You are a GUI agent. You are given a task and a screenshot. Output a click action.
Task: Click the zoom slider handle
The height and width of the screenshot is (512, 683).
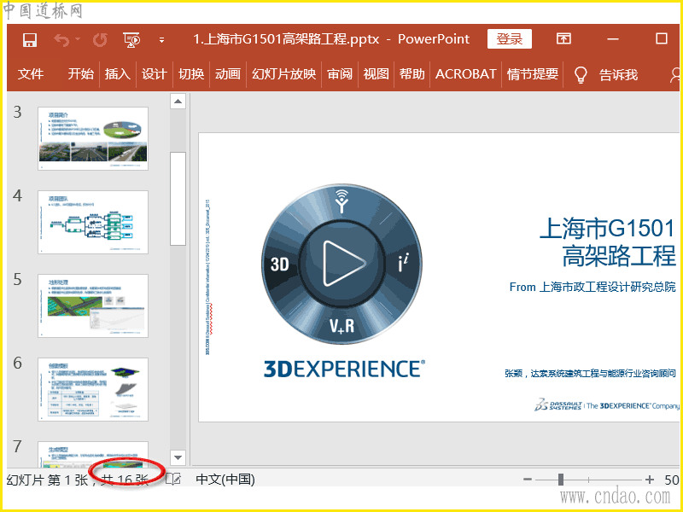click(x=561, y=480)
